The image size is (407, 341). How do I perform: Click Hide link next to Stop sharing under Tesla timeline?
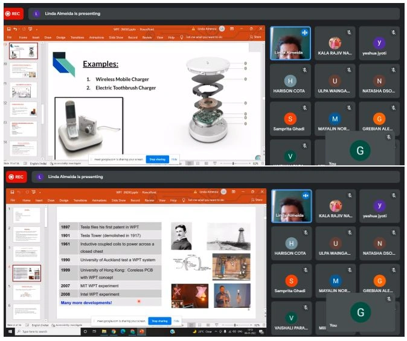point(176,321)
